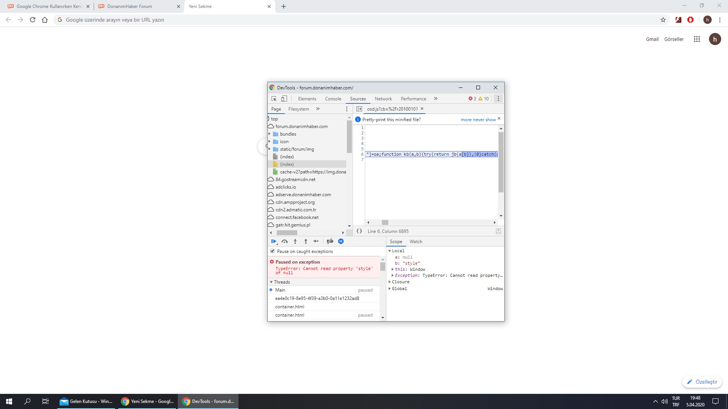The width and height of the screenshot is (728, 409).
Task: Click Step out of current function
Action: click(306, 241)
